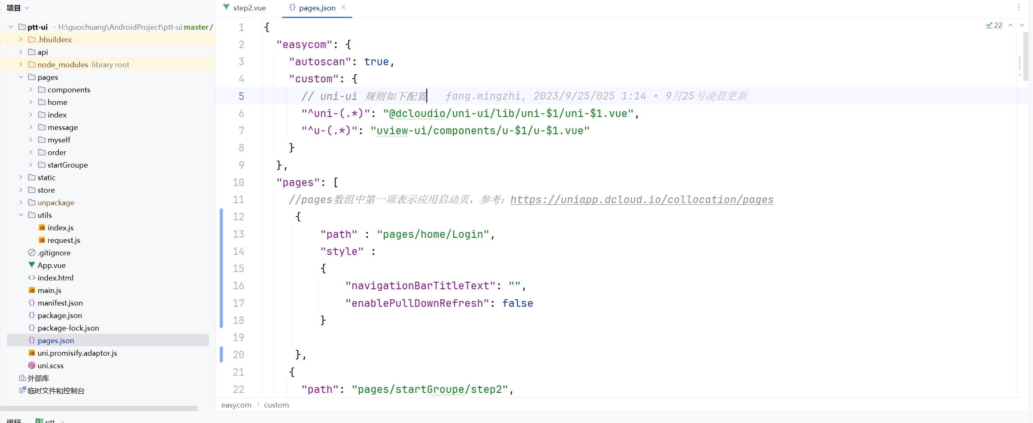The image size is (1033, 423).
Task: Click the "pages/home/Login" string value
Action: pos(433,234)
